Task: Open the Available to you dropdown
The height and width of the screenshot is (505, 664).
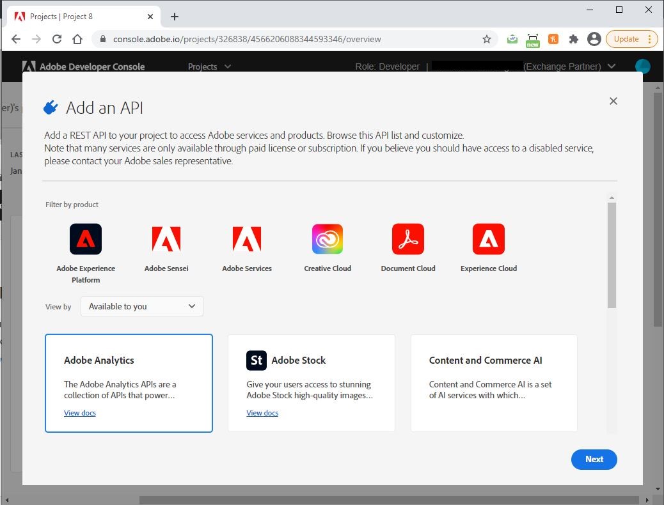Action: coord(142,306)
